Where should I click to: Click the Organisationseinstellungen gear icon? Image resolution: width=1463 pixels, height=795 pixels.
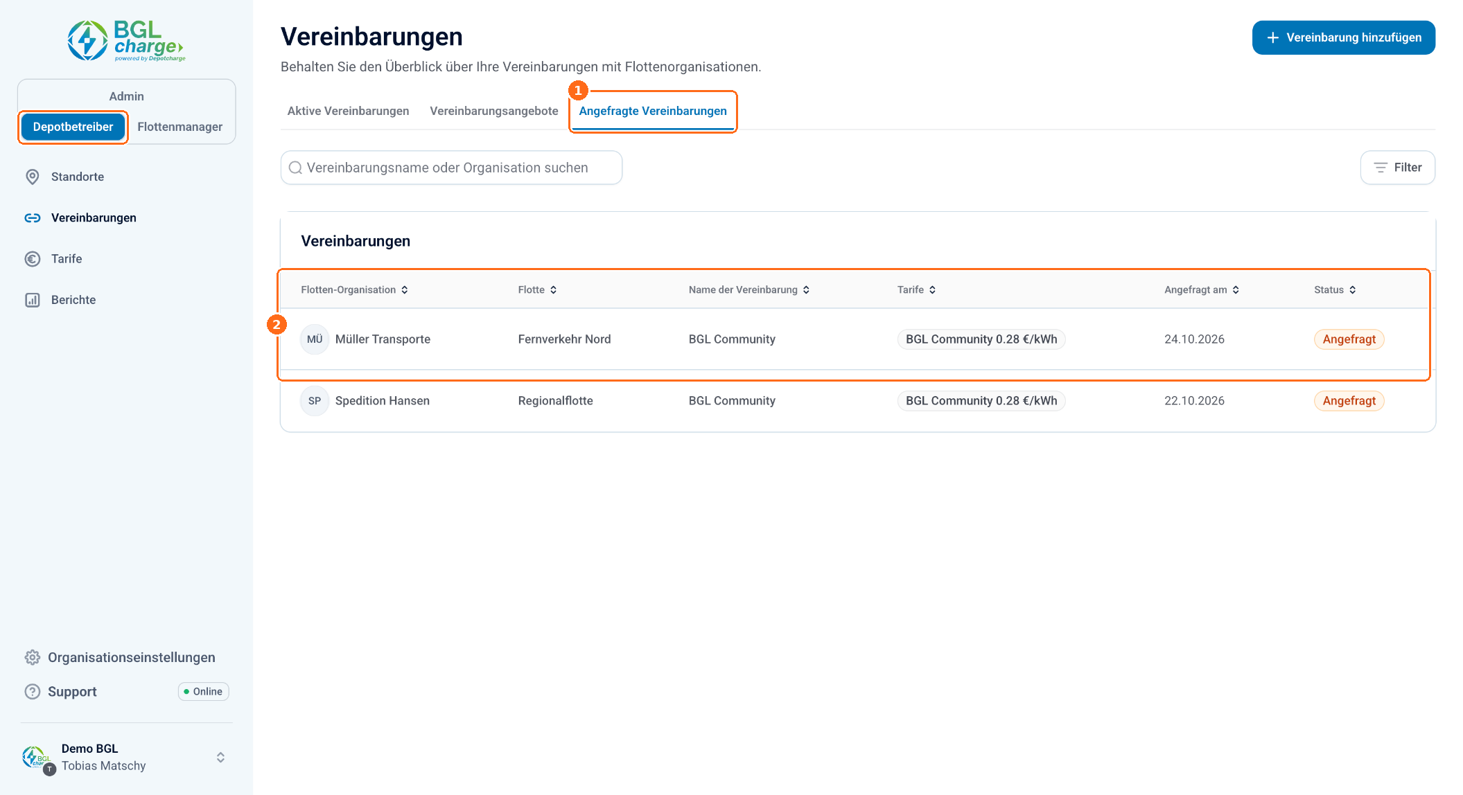(x=33, y=657)
